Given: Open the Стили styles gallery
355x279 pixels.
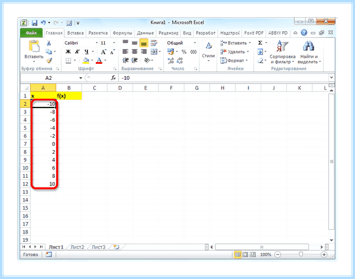Looking at the screenshot, I should 208,51.
